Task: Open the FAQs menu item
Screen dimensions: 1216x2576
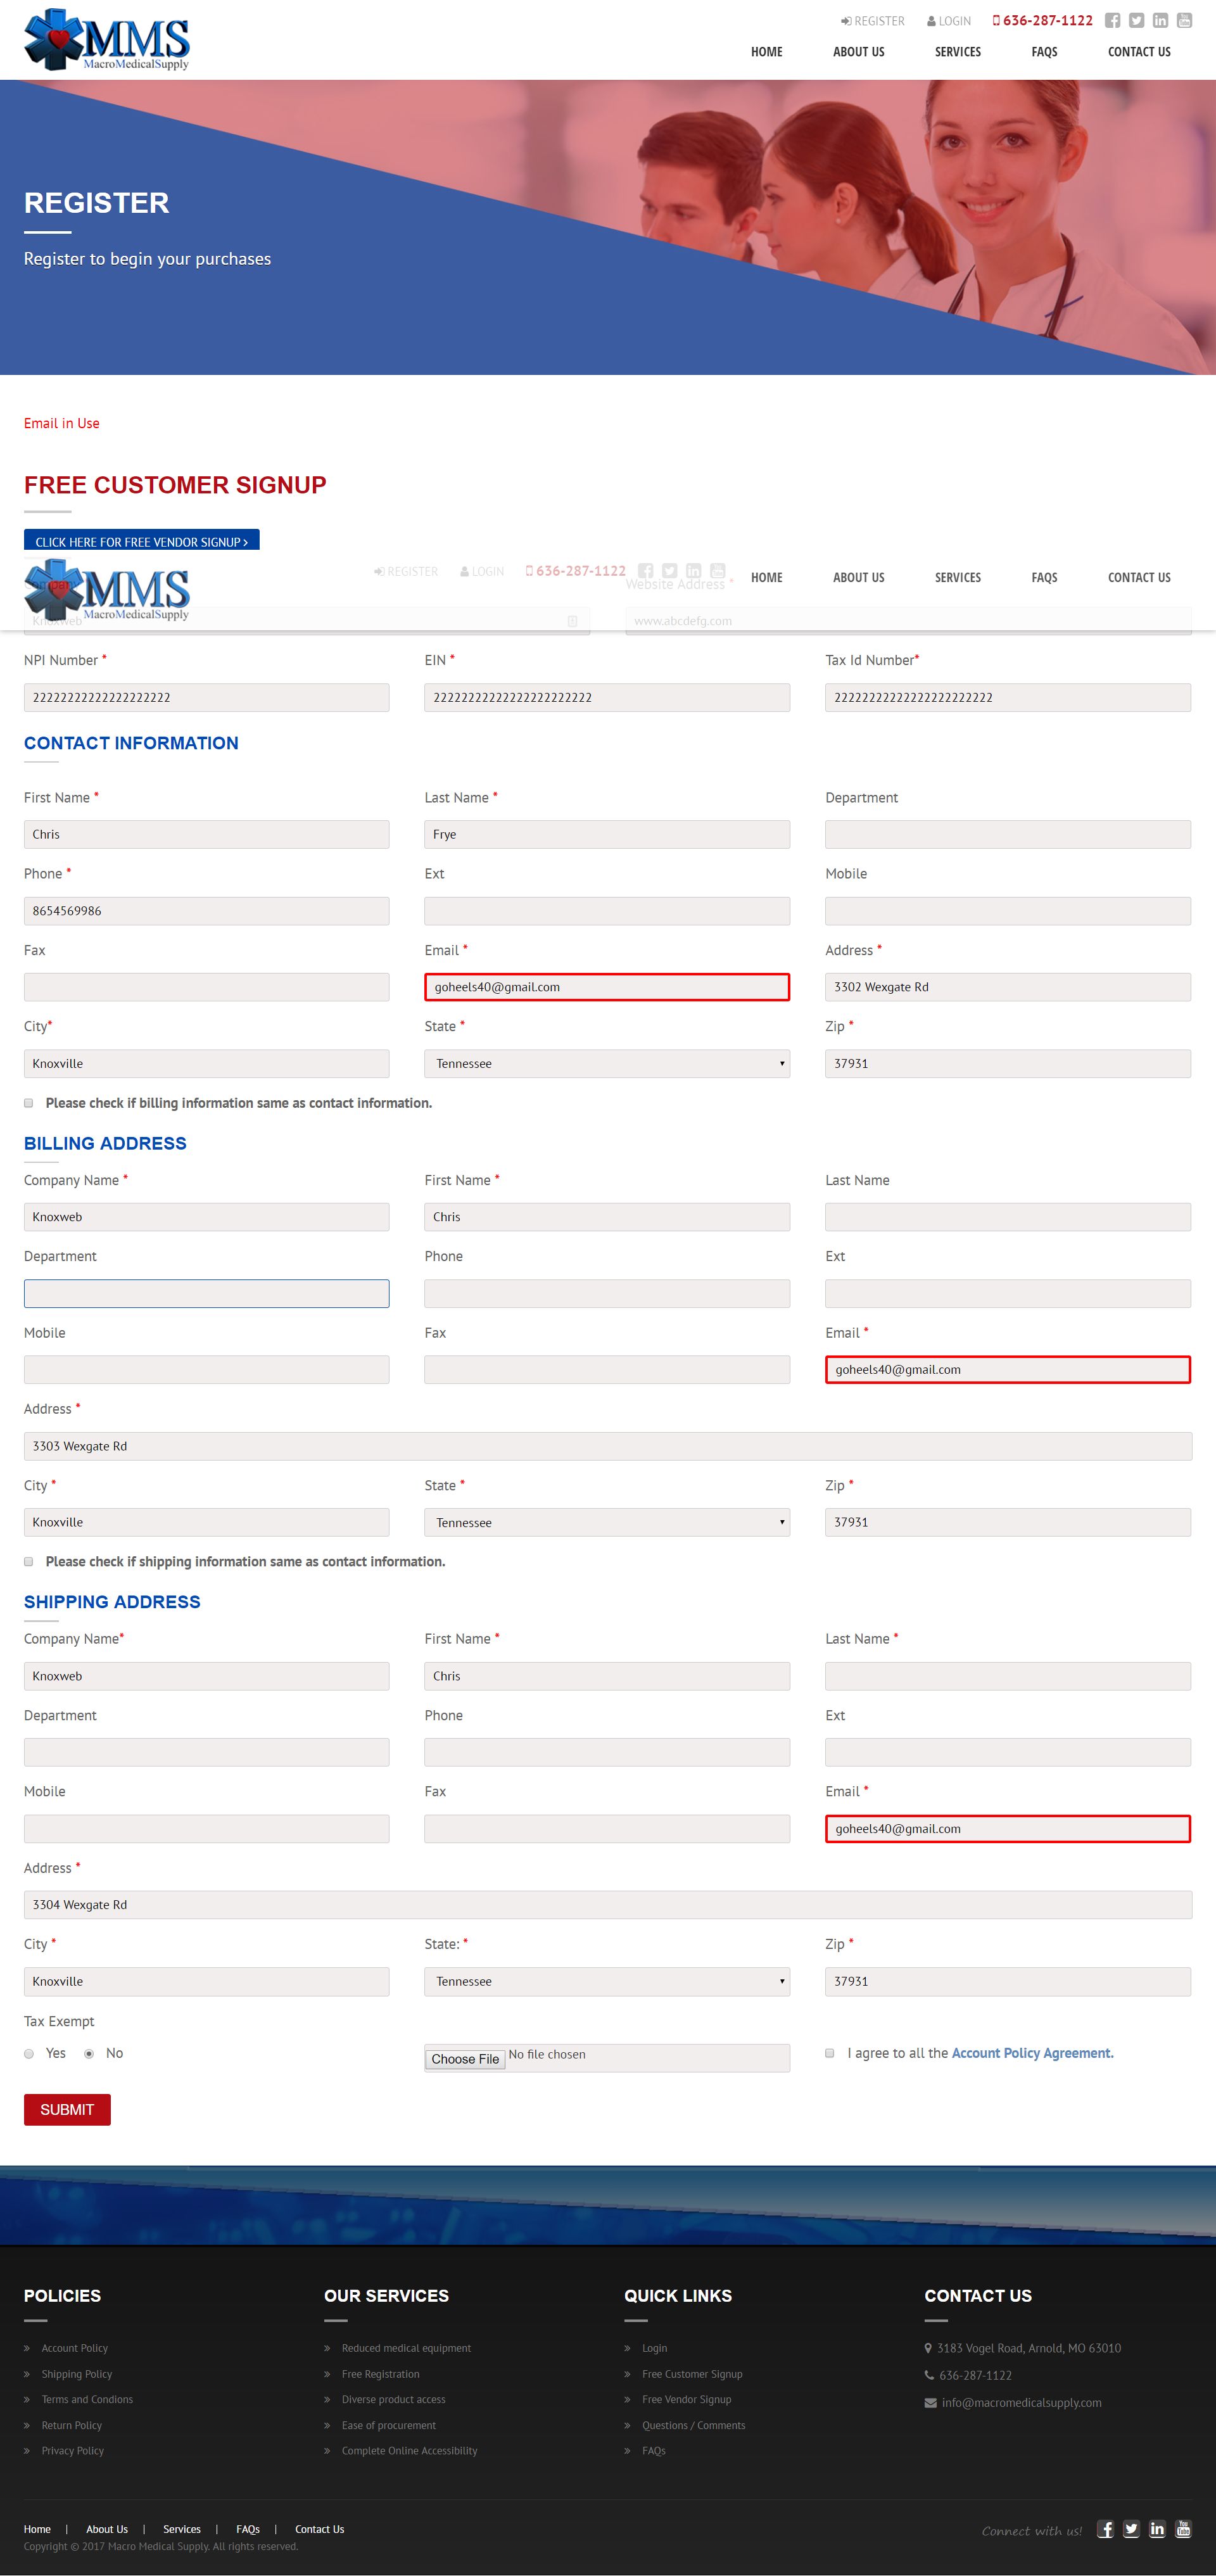Action: coord(1044,52)
